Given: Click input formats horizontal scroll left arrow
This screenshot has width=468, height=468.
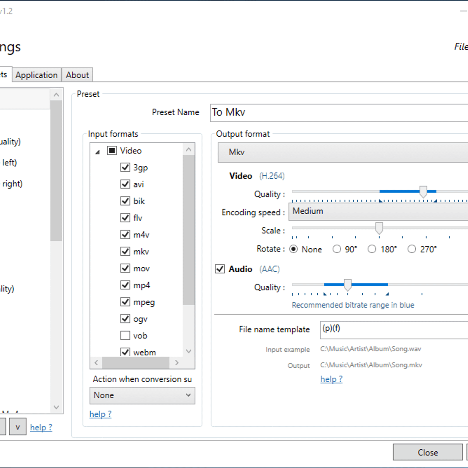Looking at the screenshot, I should pyautogui.click(x=96, y=363).
